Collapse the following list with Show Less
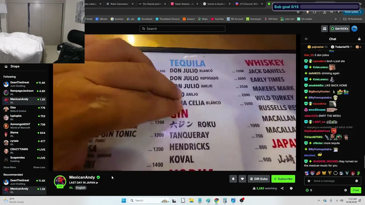This screenshot has height=205, width=365. 39,167
